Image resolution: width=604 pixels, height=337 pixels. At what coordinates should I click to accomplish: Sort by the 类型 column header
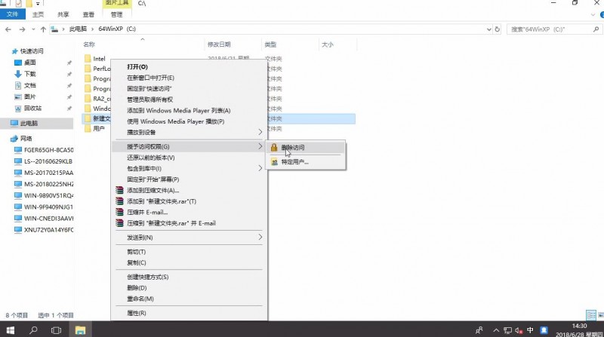(x=270, y=44)
